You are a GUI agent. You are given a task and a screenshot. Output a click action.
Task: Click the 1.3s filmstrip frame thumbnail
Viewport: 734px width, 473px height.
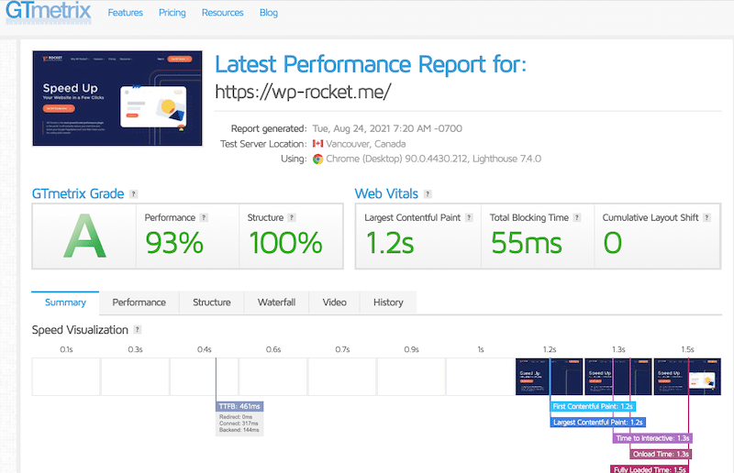617,377
